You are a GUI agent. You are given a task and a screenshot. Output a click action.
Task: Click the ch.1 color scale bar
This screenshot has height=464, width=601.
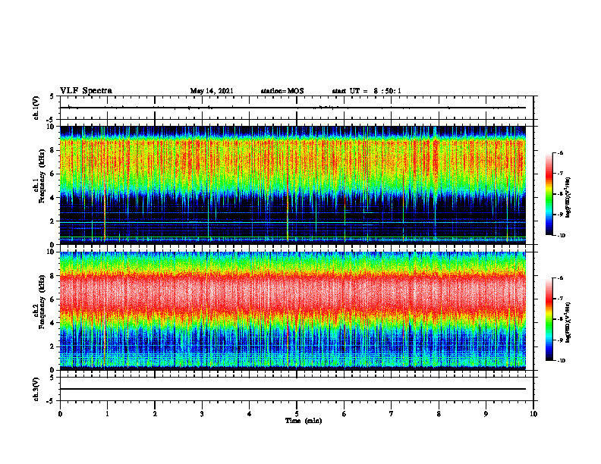549,194
